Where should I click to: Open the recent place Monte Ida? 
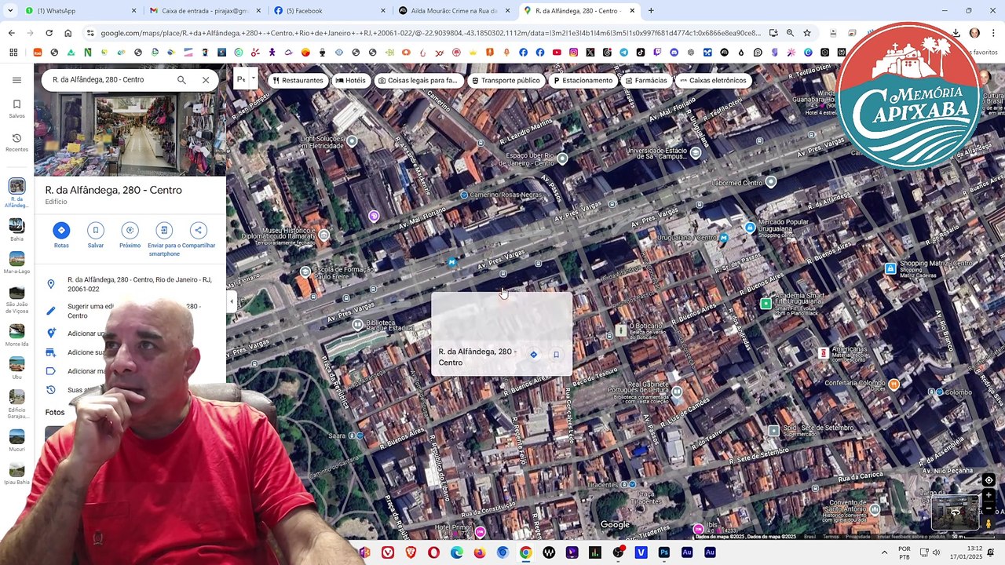(x=16, y=334)
